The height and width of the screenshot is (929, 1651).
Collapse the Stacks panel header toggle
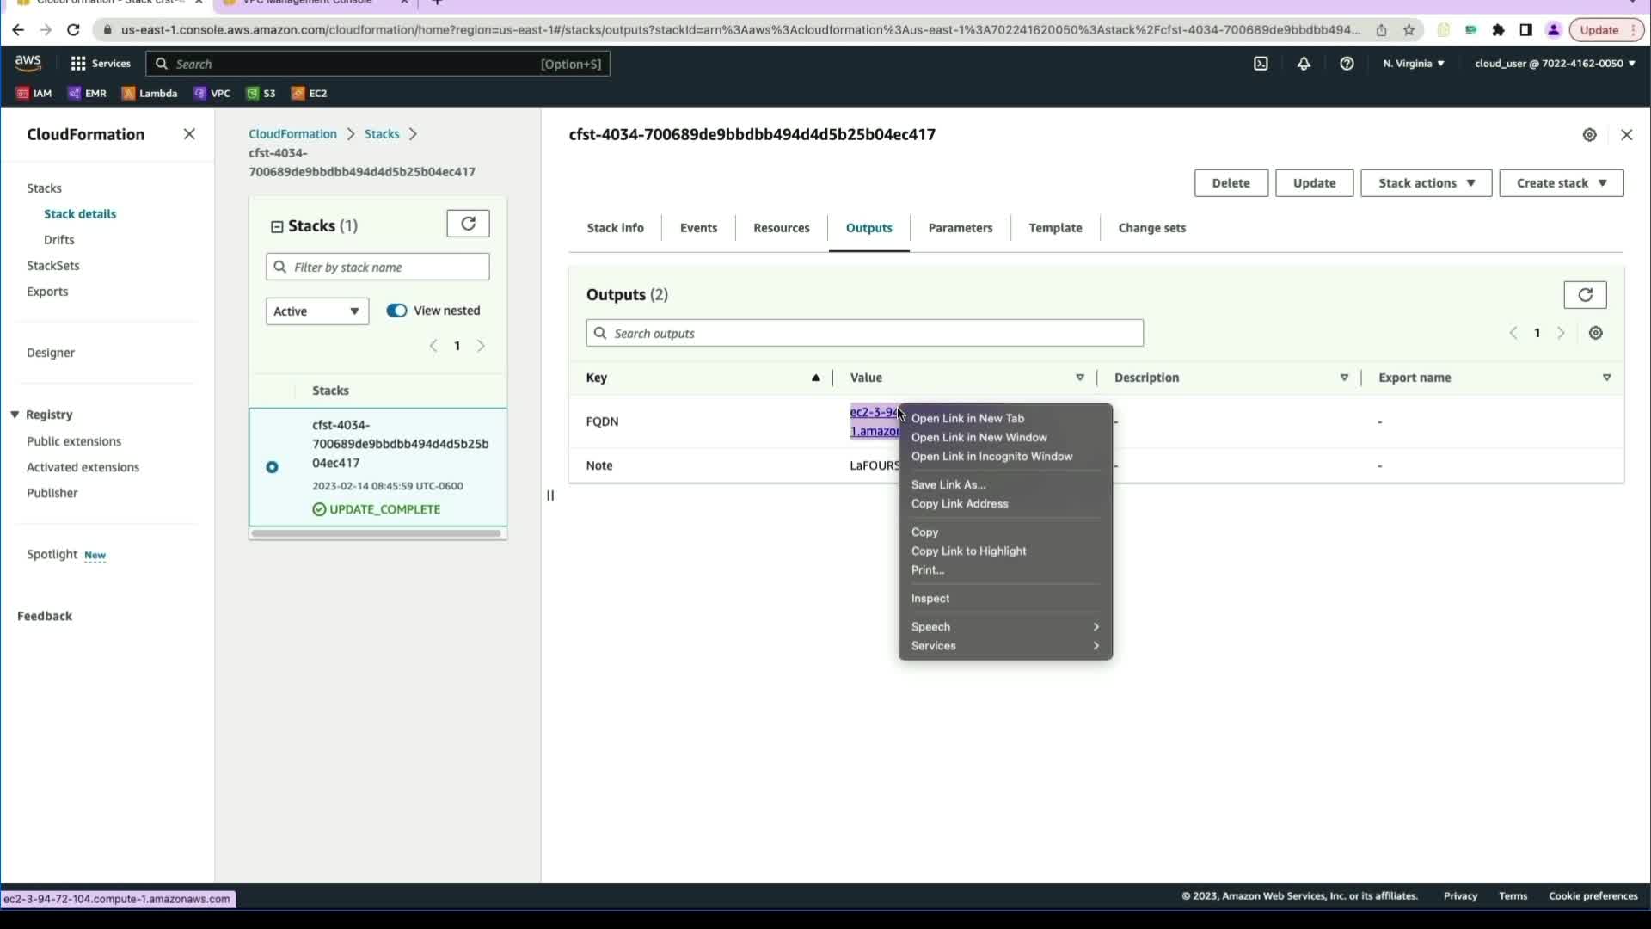pyautogui.click(x=277, y=226)
